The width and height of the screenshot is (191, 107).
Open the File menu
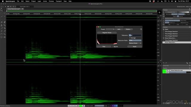click(18, 1)
